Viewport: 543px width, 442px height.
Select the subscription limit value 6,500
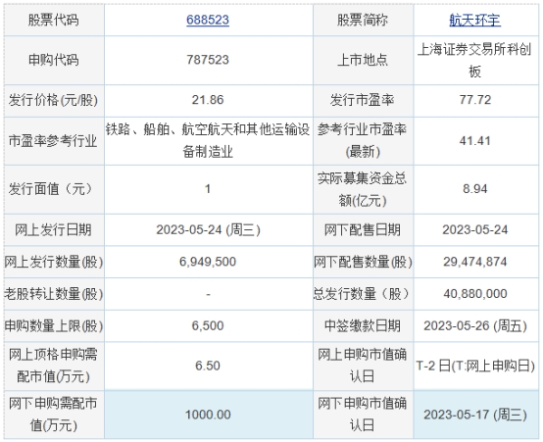click(x=208, y=325)
